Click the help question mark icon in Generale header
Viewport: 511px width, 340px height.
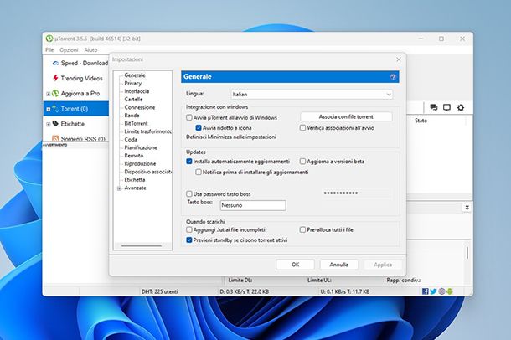(x=393, y=77)
